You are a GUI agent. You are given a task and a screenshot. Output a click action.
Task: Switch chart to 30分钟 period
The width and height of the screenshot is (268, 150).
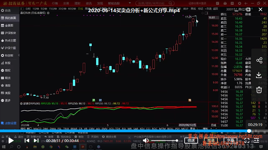[62, 9]
